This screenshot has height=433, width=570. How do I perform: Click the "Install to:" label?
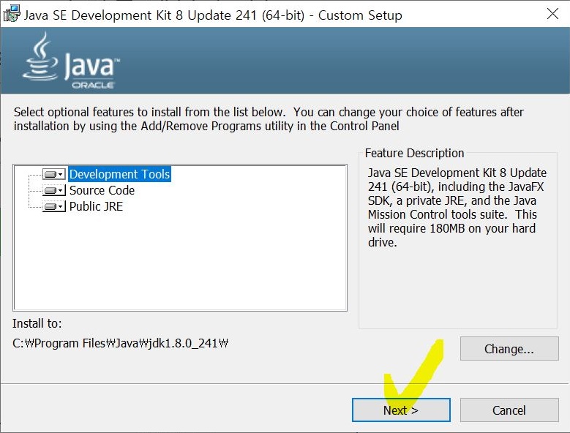tap(37, 323)
